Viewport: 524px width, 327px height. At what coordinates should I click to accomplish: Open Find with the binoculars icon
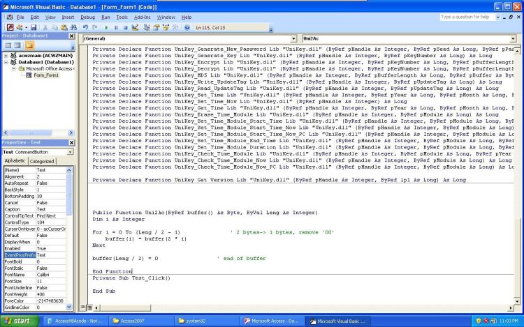coord(73,27)
